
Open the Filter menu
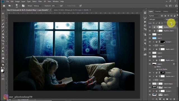(40, 1)
